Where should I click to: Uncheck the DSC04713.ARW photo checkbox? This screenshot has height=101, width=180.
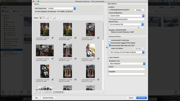click(53, 79)
